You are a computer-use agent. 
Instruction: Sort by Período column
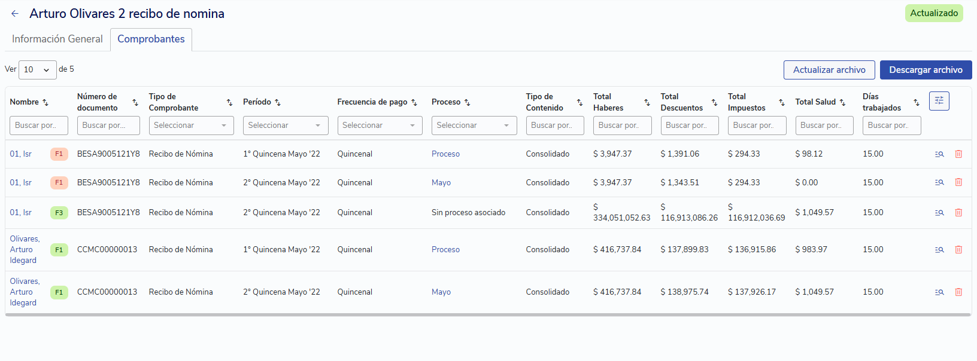278,102
